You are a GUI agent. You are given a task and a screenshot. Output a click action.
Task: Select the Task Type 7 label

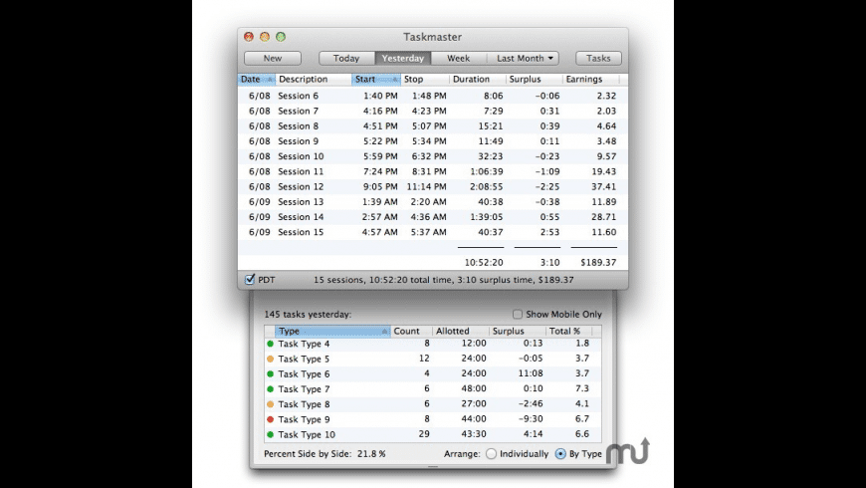pos(304,389)
